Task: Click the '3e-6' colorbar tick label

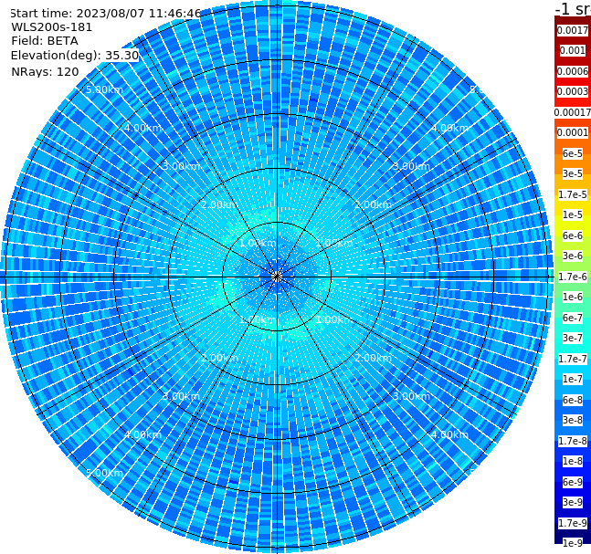Action: coord(573,256)
